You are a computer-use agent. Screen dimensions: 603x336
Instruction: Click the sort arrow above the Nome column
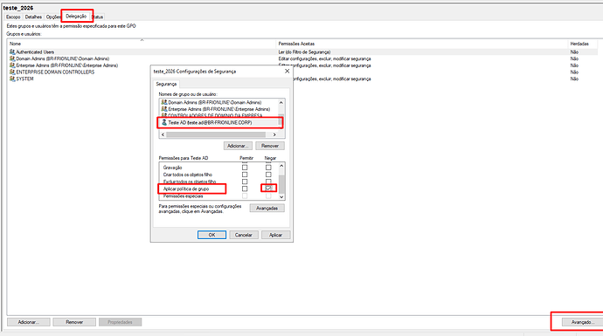142,40
